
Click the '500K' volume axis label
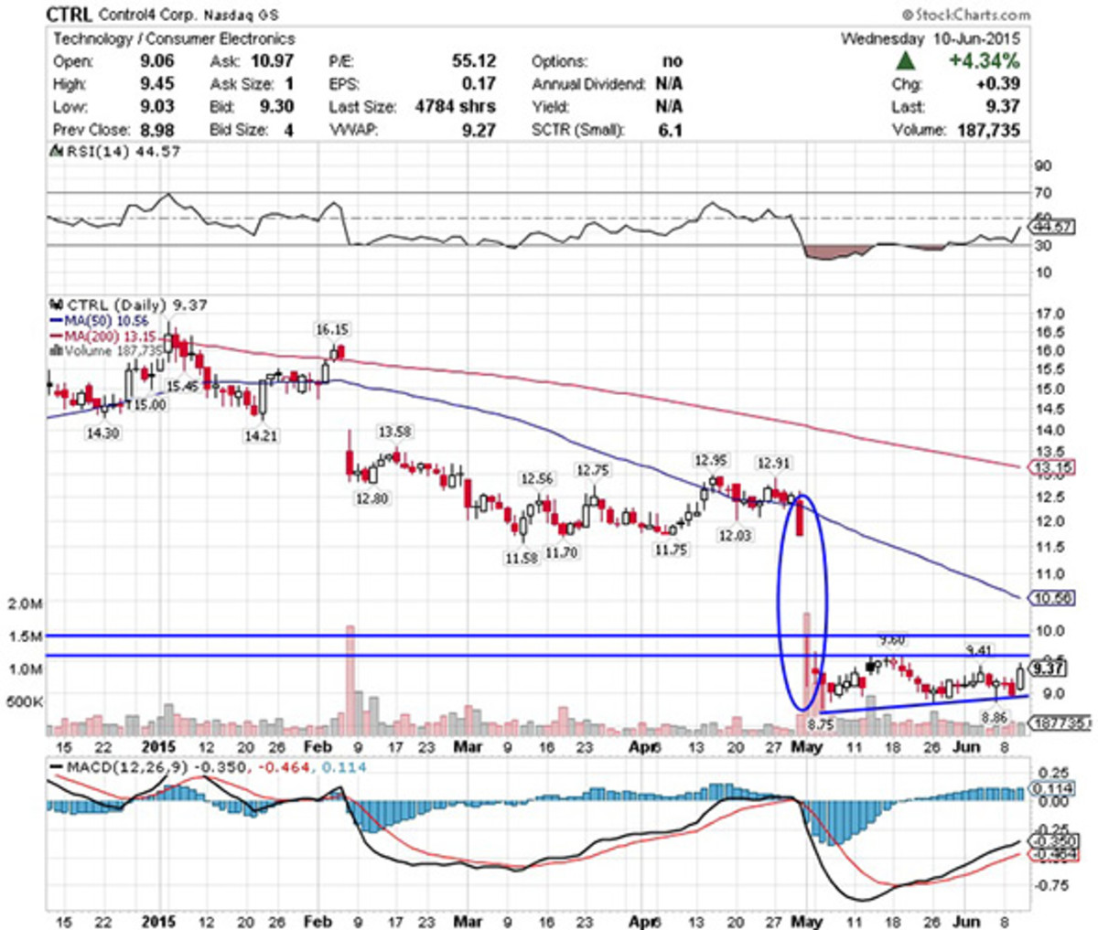[25, 702]
